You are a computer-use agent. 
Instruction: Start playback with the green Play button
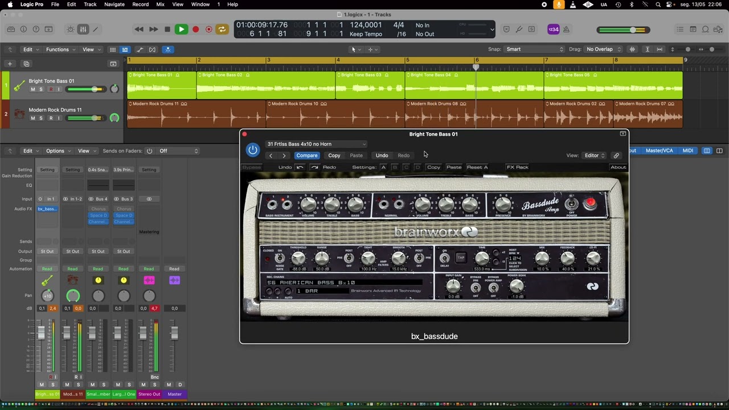pyautogui.click(x=181, y=29)
